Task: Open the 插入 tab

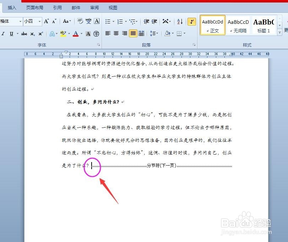Action: coord(12,8)
